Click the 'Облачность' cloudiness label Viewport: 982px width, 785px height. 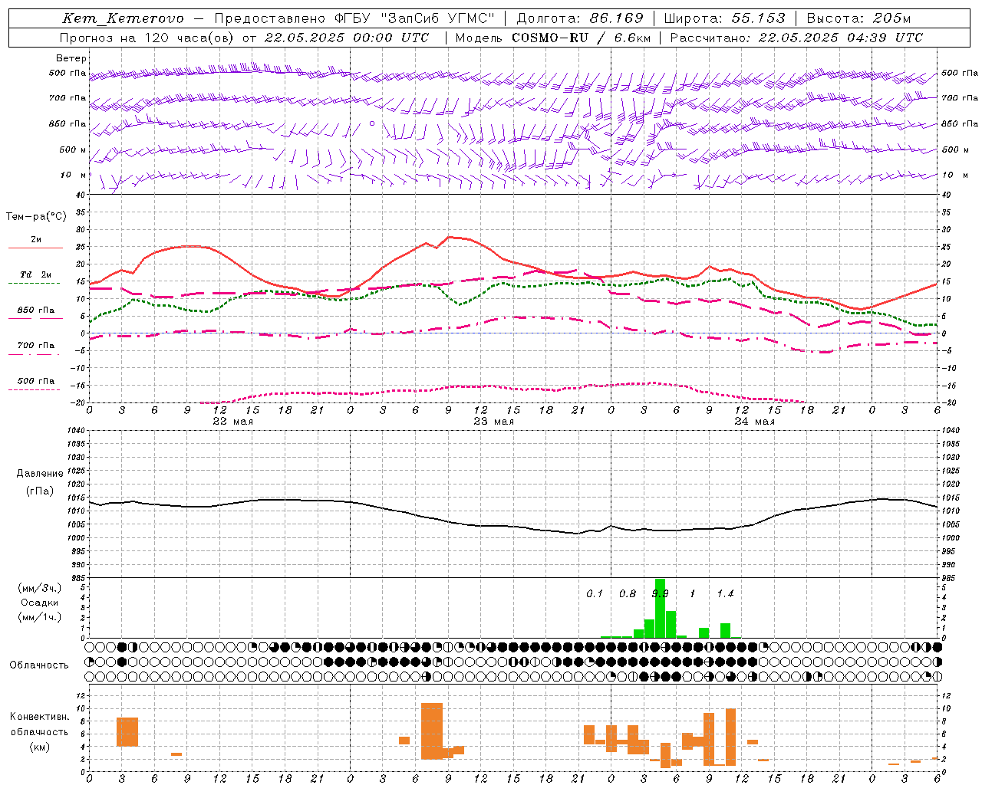point(39,665)
